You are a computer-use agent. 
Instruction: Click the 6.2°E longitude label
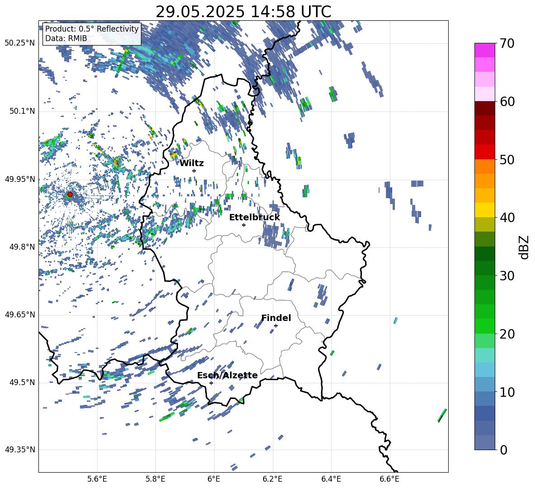272,479
